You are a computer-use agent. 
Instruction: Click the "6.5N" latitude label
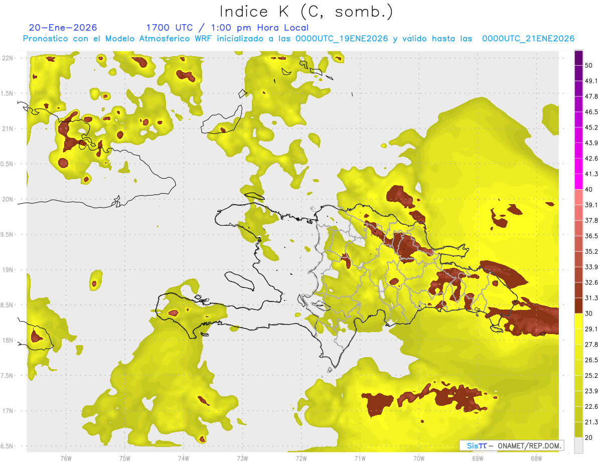pyautogui.click(x=7, y=446)
